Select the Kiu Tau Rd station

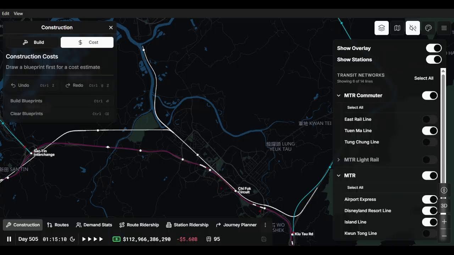pyautogui.click(x=293, y=234)
